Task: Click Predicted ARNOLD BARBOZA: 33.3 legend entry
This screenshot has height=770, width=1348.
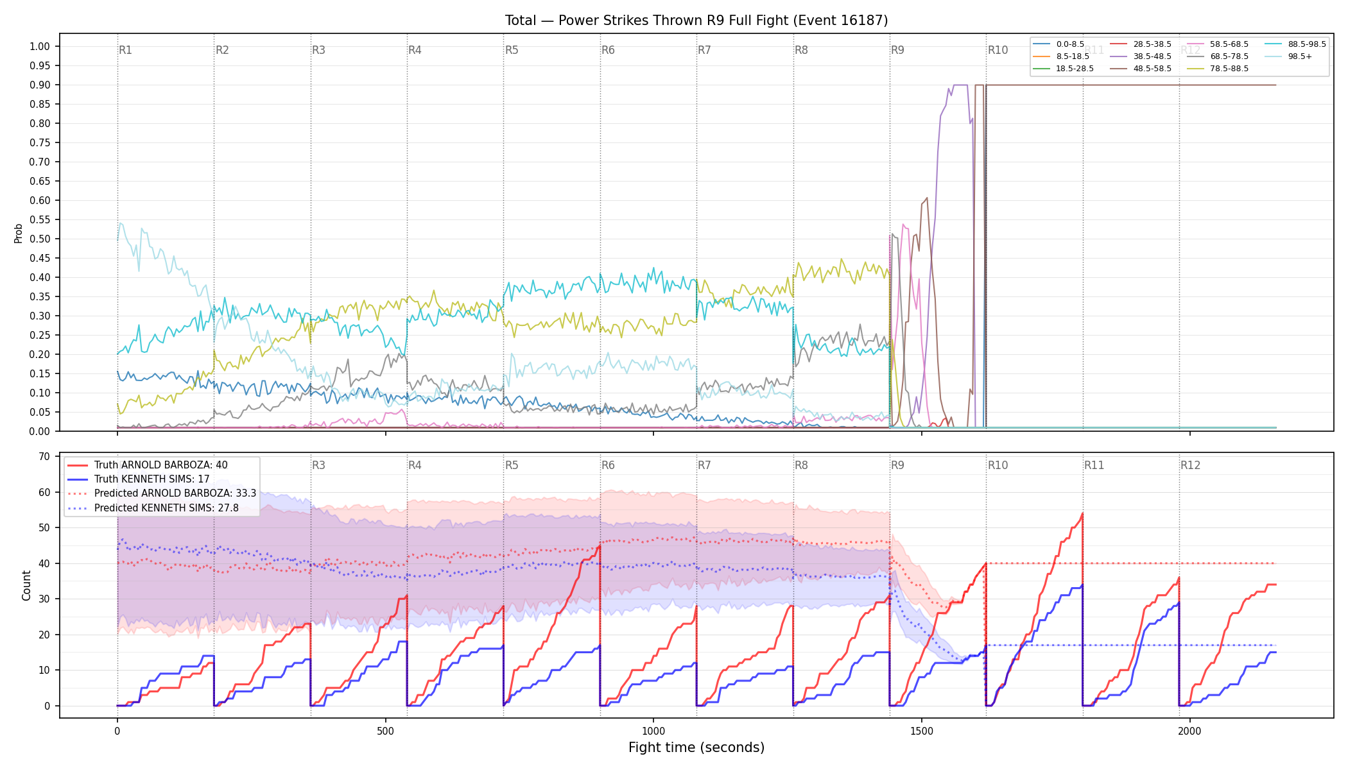Action: (x=162, y=493)
